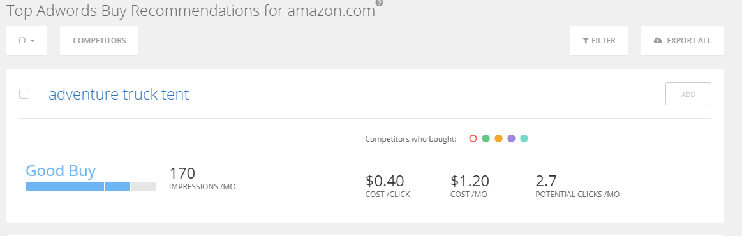Click the Good Buy rating bar
The image size is (742, 236).
(x=91, y=186)
